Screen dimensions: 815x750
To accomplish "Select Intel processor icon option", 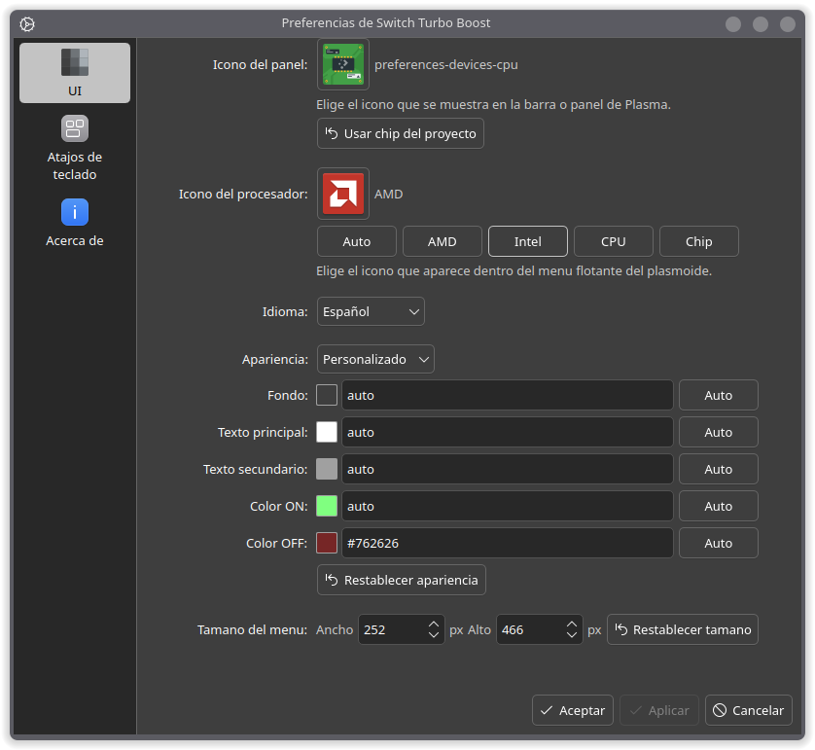I will point(527,241).
